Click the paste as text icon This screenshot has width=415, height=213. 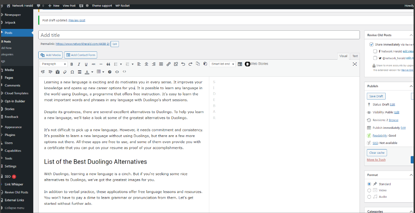coord(58,72)
